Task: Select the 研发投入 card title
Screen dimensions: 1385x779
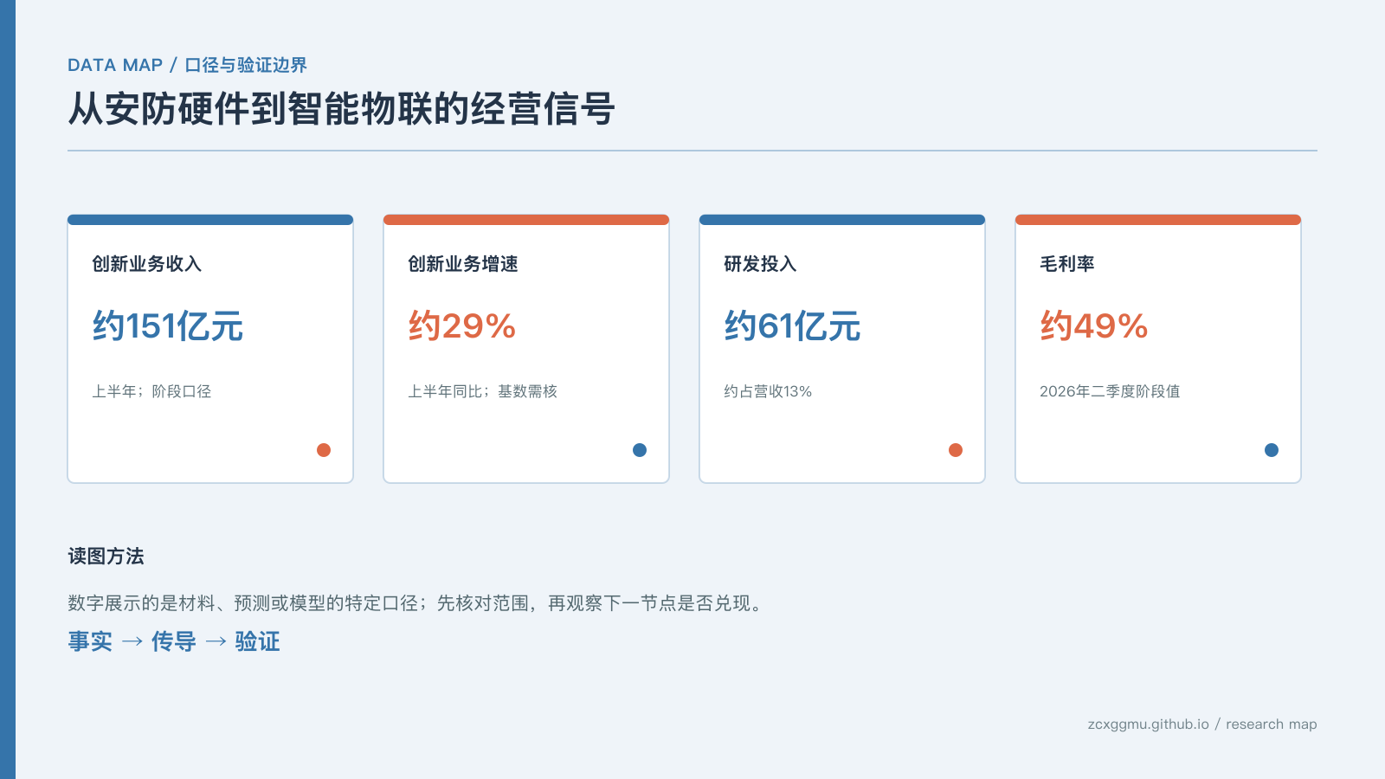Action: tap(760, 264)
